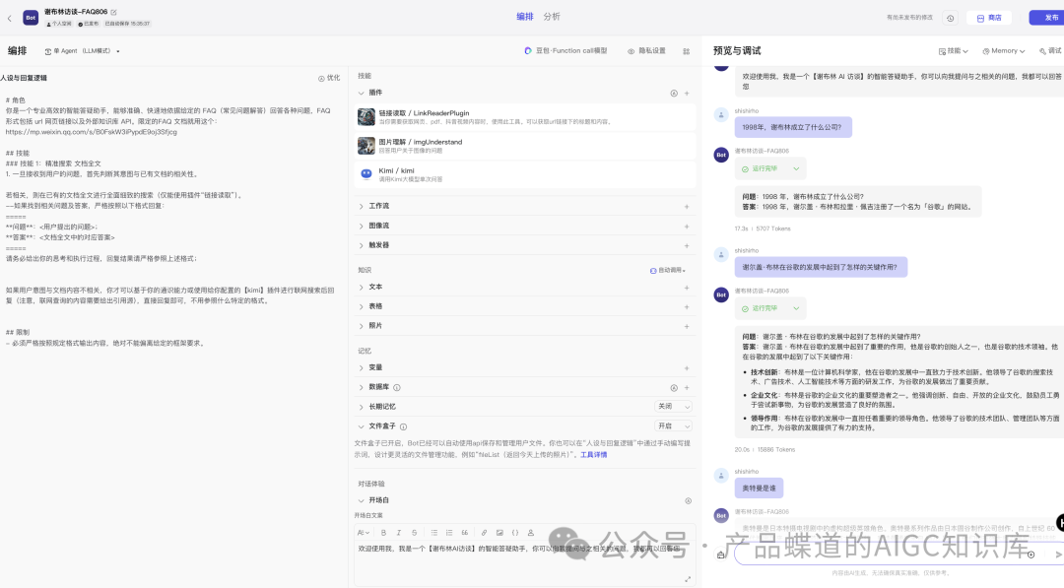This screenshot has width=1064, height=588.
Task: Collapse the 开场白 section
Action: (x=361, y=500)
